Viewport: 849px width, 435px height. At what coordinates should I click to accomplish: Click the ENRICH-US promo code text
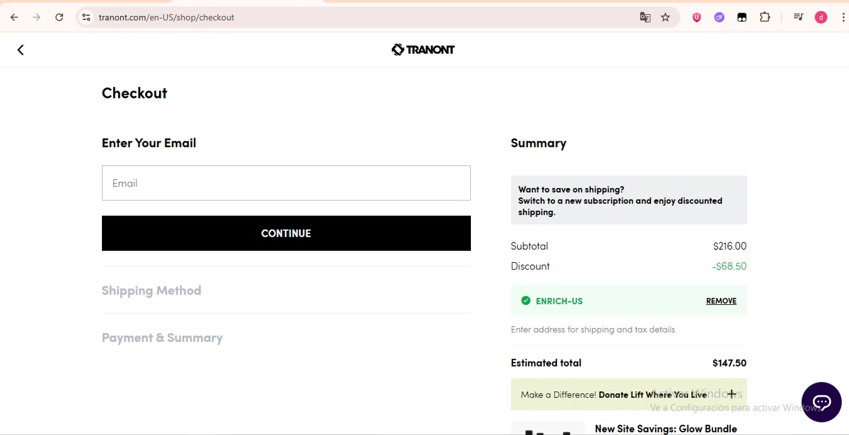tap(559, 301)
